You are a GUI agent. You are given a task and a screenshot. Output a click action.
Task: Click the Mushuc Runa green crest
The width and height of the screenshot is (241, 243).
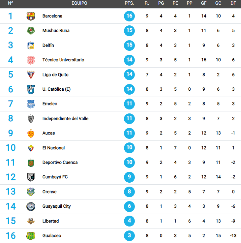pos(31,31)
